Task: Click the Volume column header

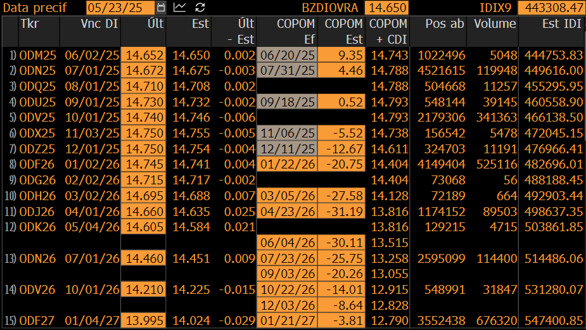Action: pos(495,24)
